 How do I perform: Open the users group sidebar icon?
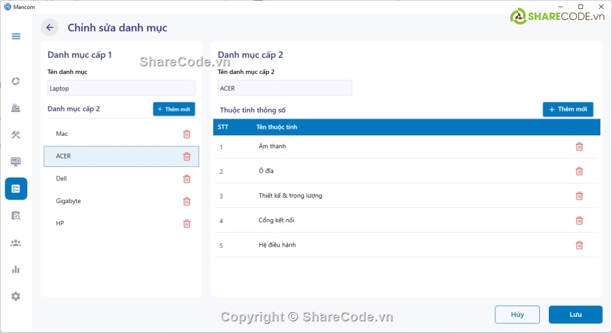pos(16,243)
